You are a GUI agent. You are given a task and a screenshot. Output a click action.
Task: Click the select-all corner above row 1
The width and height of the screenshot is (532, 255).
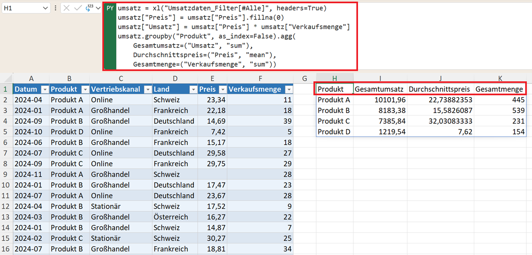[6, 78]
